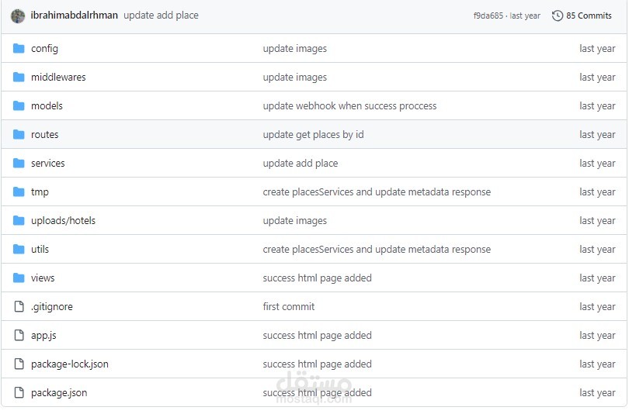Click the commits history clock icon

558,16
